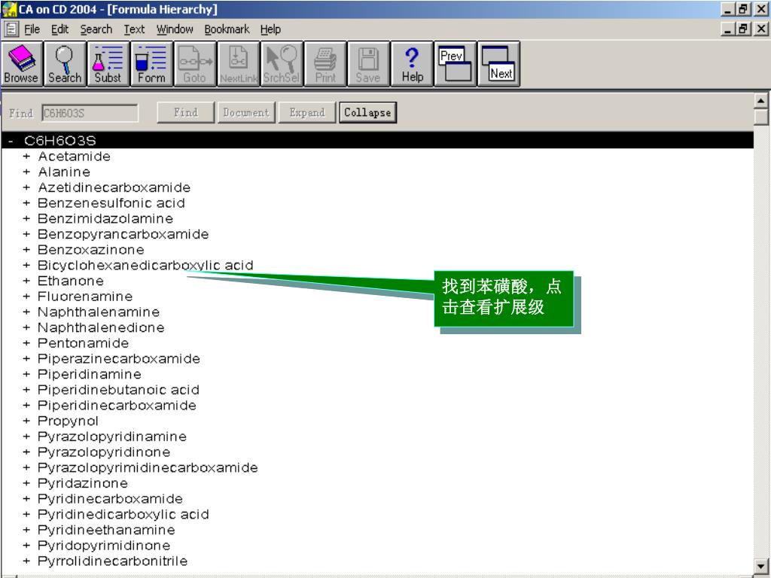Image resolution: width=771 pixels, height=578 pixels.
Task: Expand the Benzimidazolamine entry
Action: coord(26,219)
